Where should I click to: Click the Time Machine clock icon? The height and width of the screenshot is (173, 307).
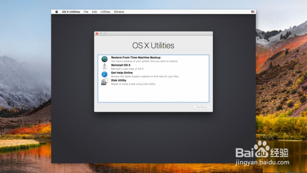point(104,59)
